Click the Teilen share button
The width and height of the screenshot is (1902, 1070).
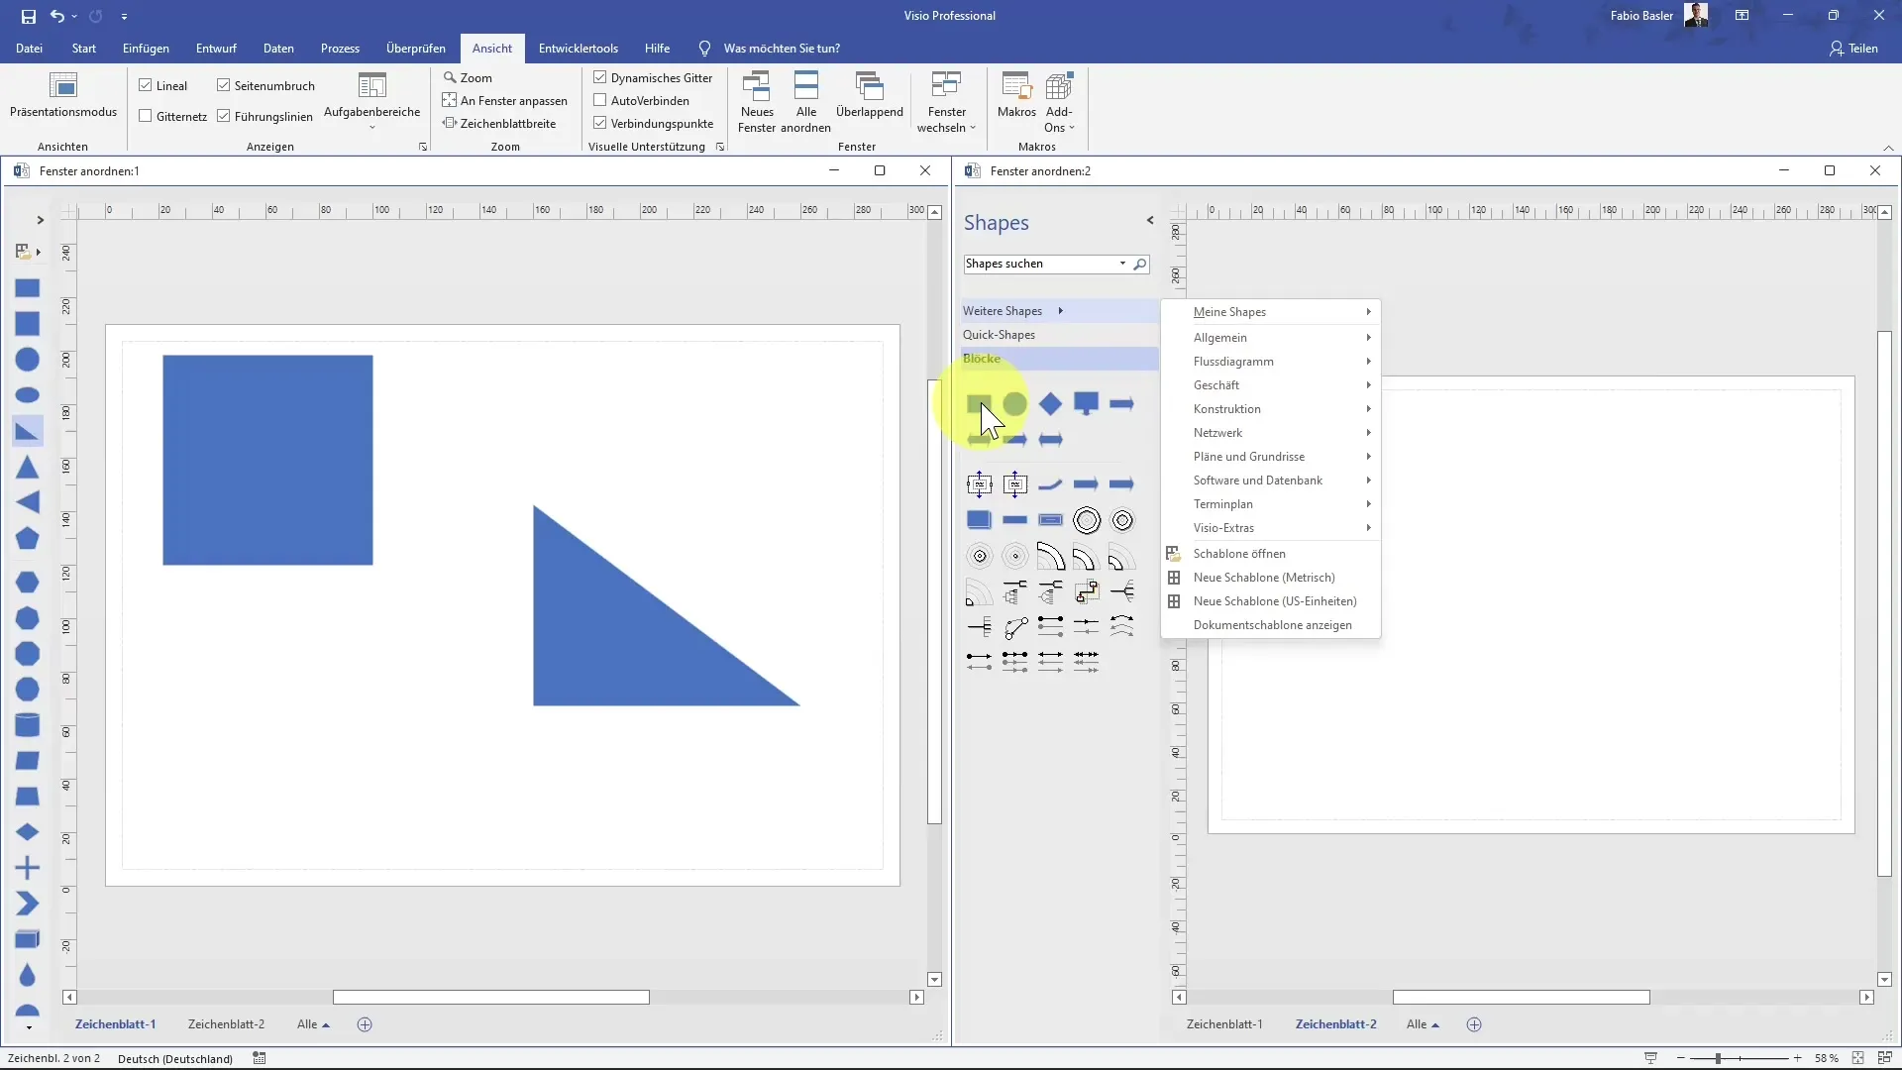point(1853,48)
